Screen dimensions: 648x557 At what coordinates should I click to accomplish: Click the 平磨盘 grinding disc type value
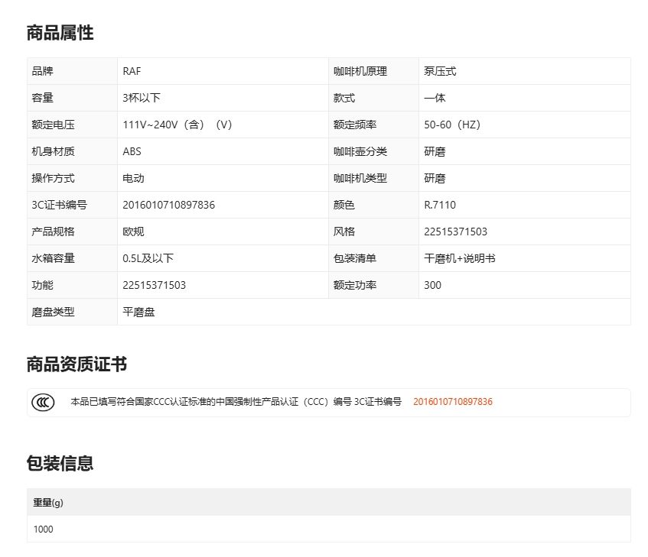pyautogui.click(x=138, y=312)
